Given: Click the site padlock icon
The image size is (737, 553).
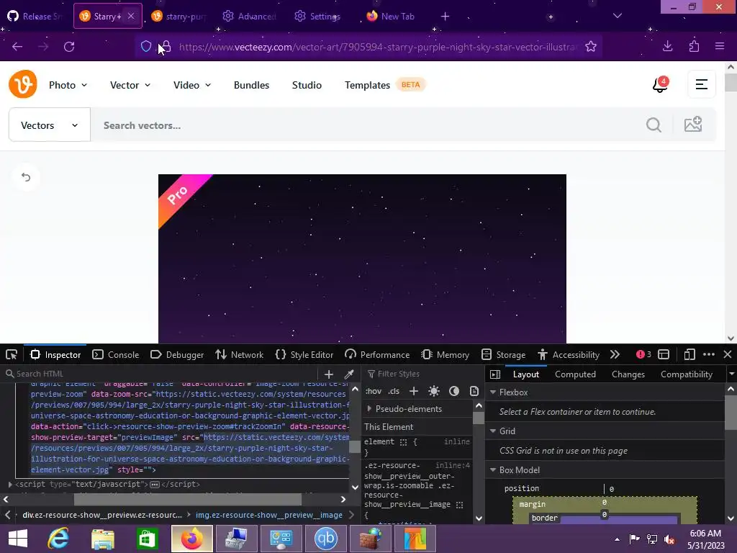Looking at the screenshot, I should (x=166, y=47).
